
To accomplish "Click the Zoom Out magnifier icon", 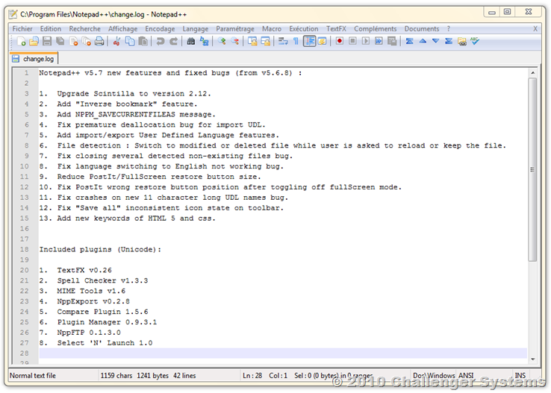I will click(234, 42).
